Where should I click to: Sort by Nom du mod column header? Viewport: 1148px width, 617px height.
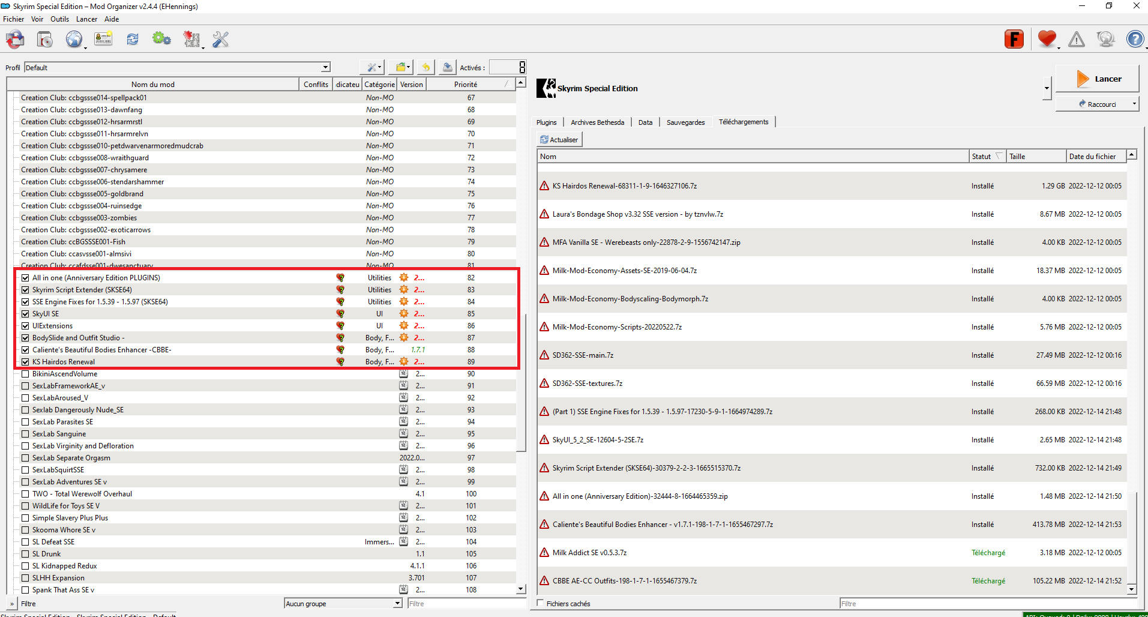pos(153,85)
